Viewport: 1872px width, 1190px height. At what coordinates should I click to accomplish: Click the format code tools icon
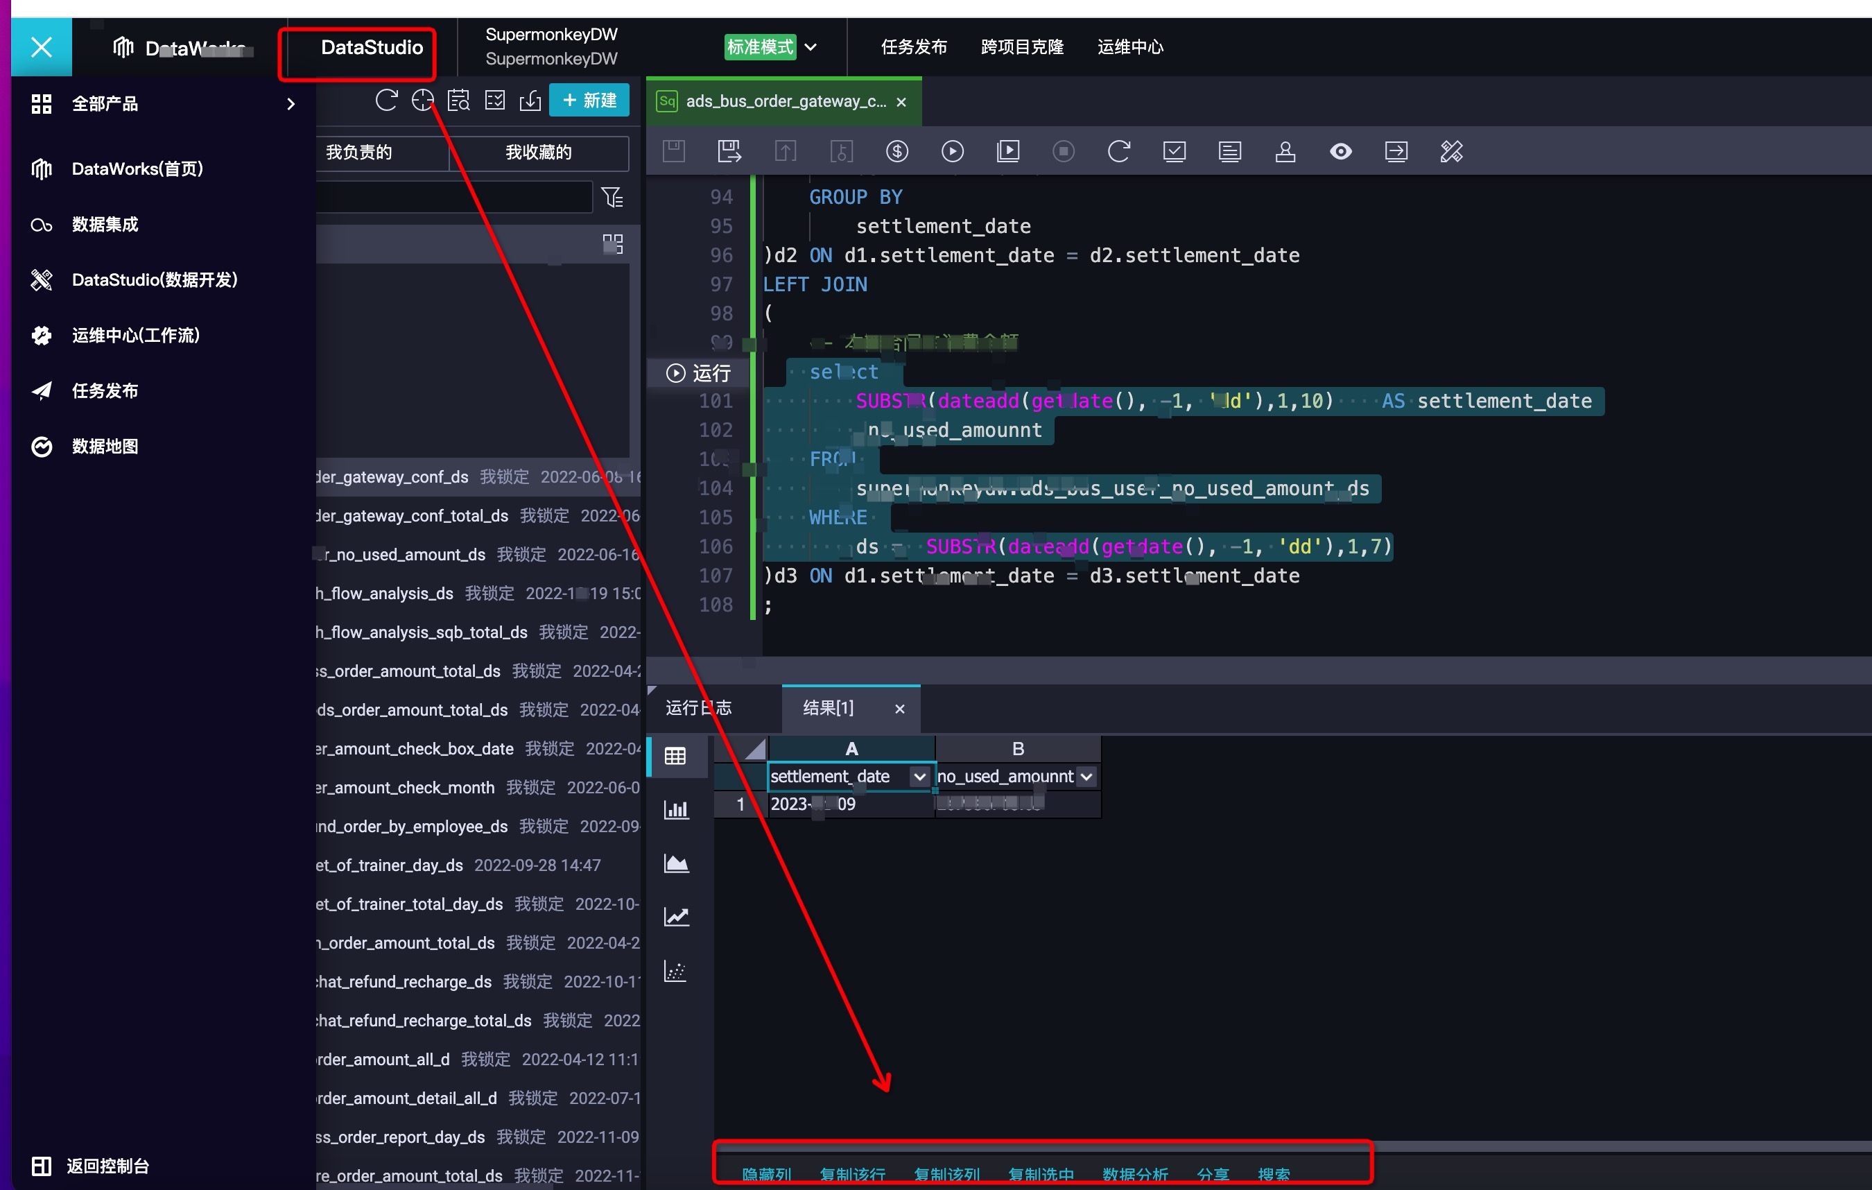tap(1451, 151)
